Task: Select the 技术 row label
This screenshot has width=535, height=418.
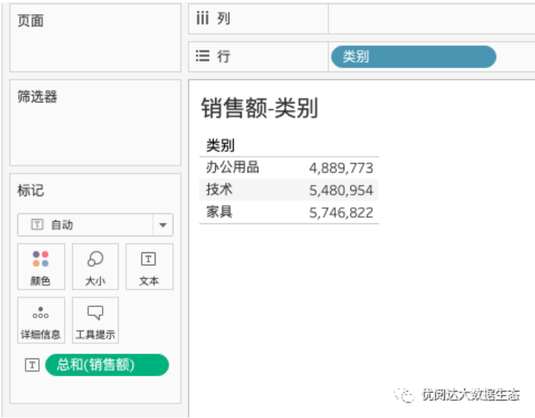Action: click(x=219, y=190)
